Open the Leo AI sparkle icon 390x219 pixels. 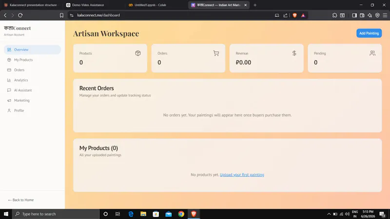370,16
